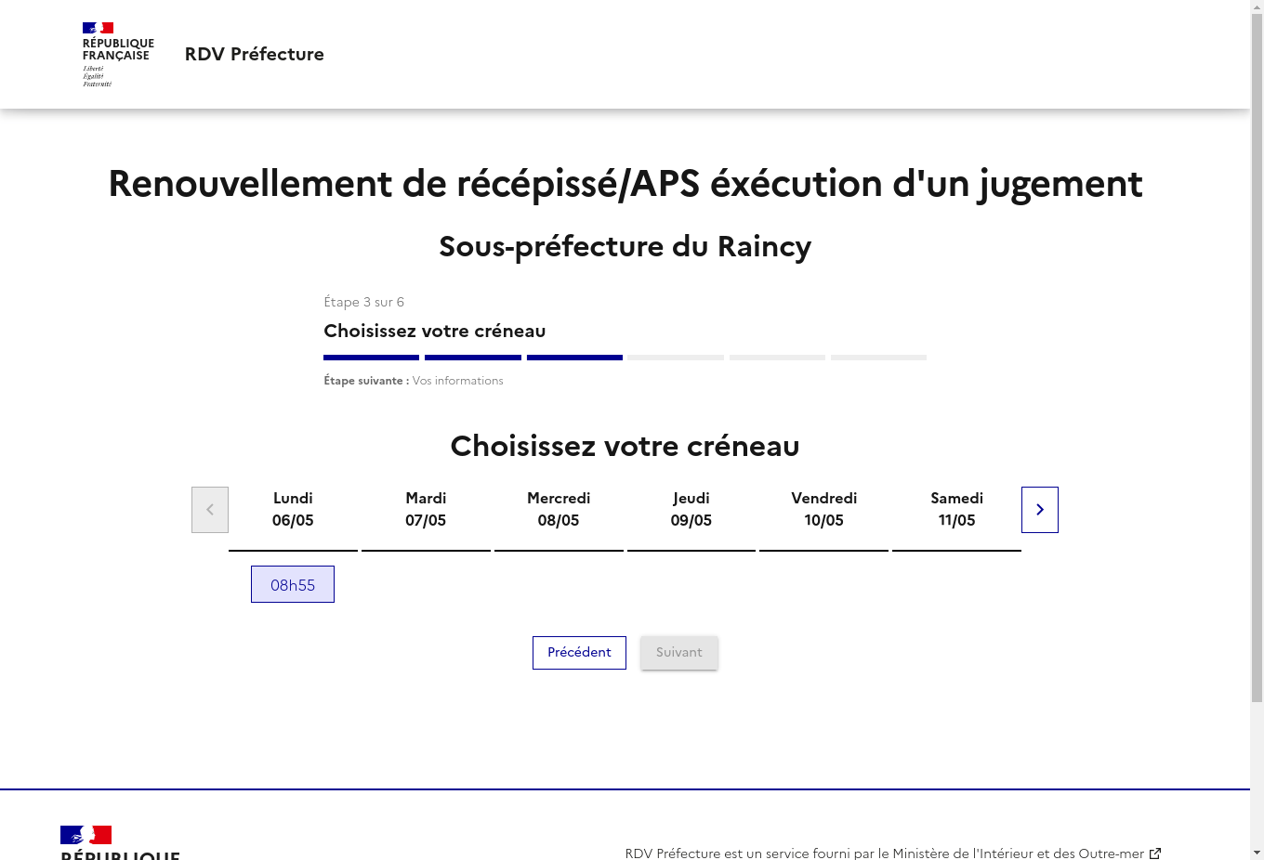The image size is (1264, 860).
Task: Go to previous week with left chevron
Action: [210, 510]
